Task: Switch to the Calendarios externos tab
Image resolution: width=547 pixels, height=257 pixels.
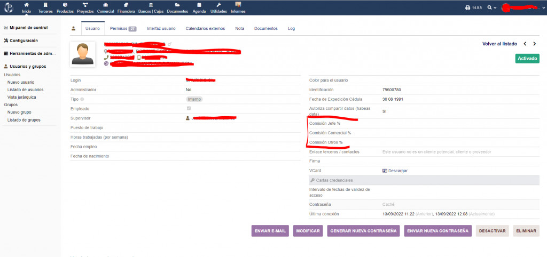Action: pyautogui.click(x=205, y=29)
